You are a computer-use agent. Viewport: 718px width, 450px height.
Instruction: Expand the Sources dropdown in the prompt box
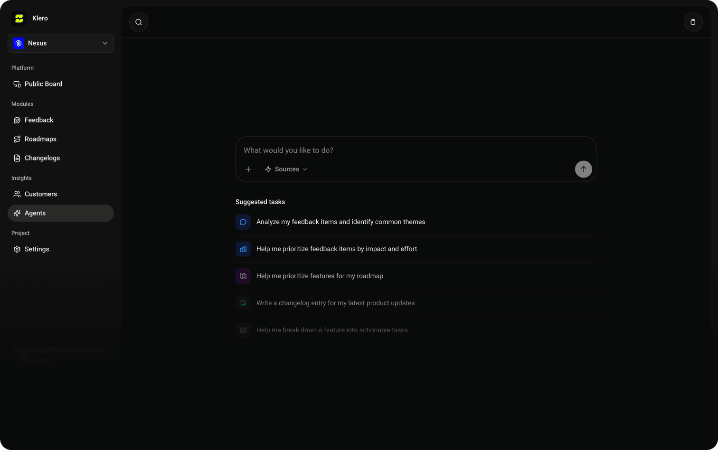[x=286, y=169]
